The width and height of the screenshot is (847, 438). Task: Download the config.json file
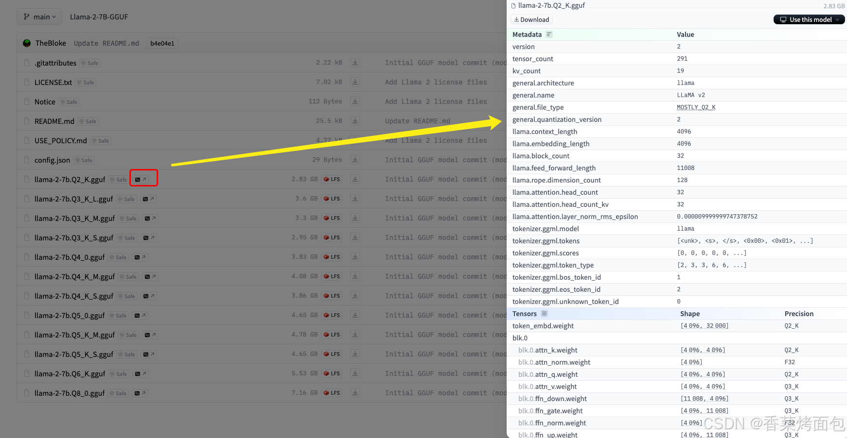(x=355, y=160)
